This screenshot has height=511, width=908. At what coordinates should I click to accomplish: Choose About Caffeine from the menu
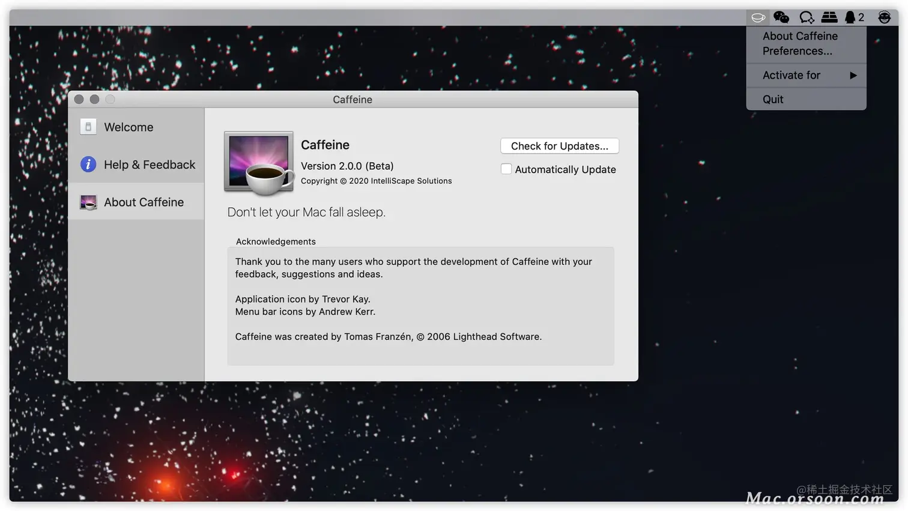(800, 36)
